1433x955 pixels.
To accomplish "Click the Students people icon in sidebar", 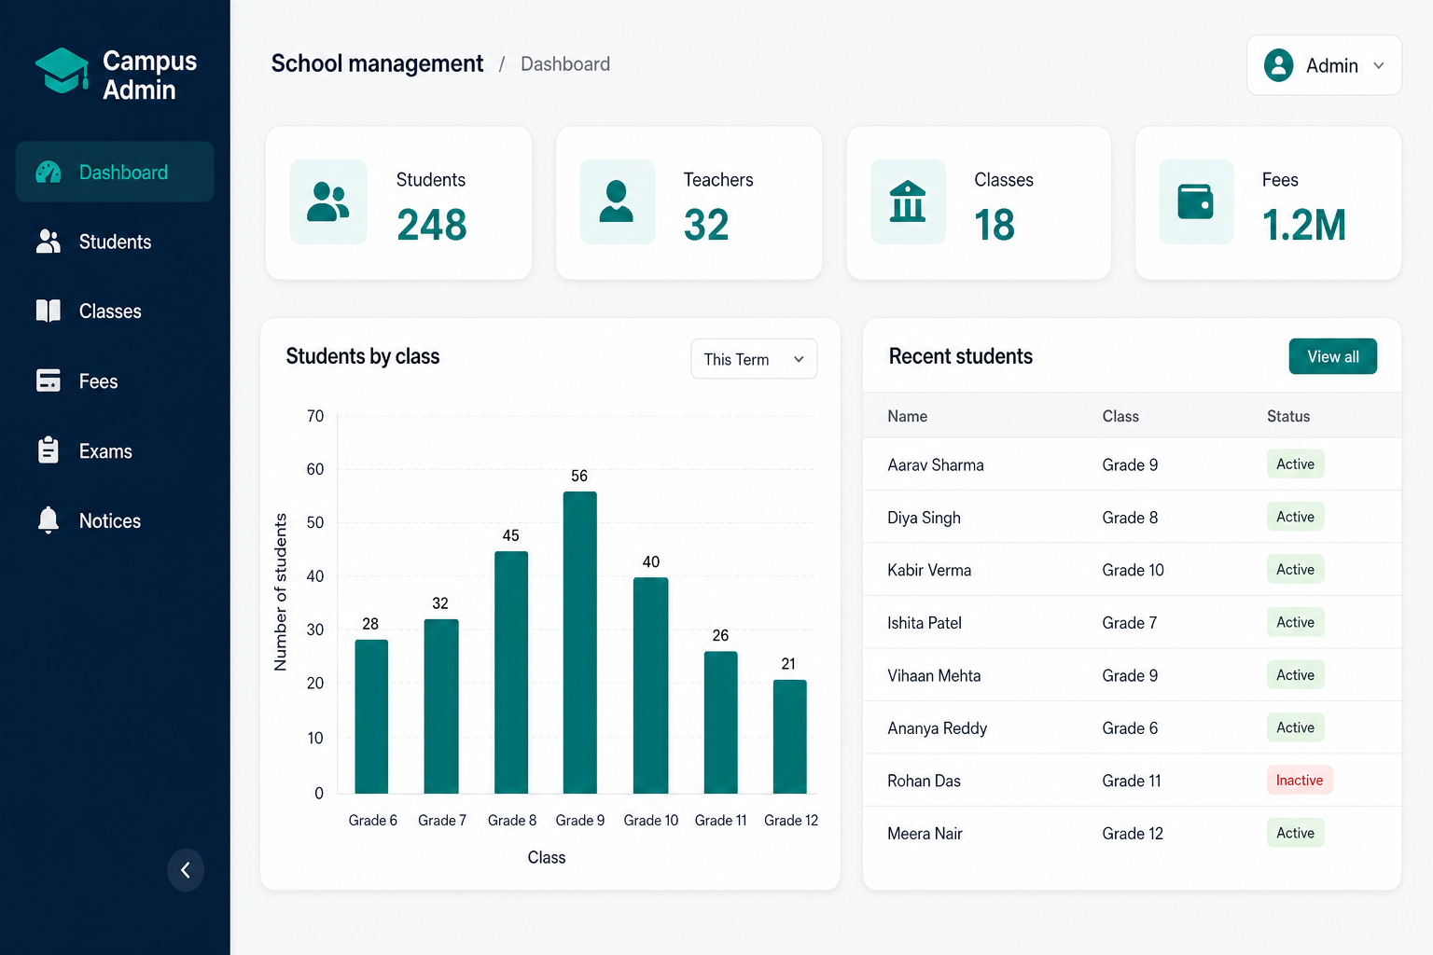I will (49, 242).
